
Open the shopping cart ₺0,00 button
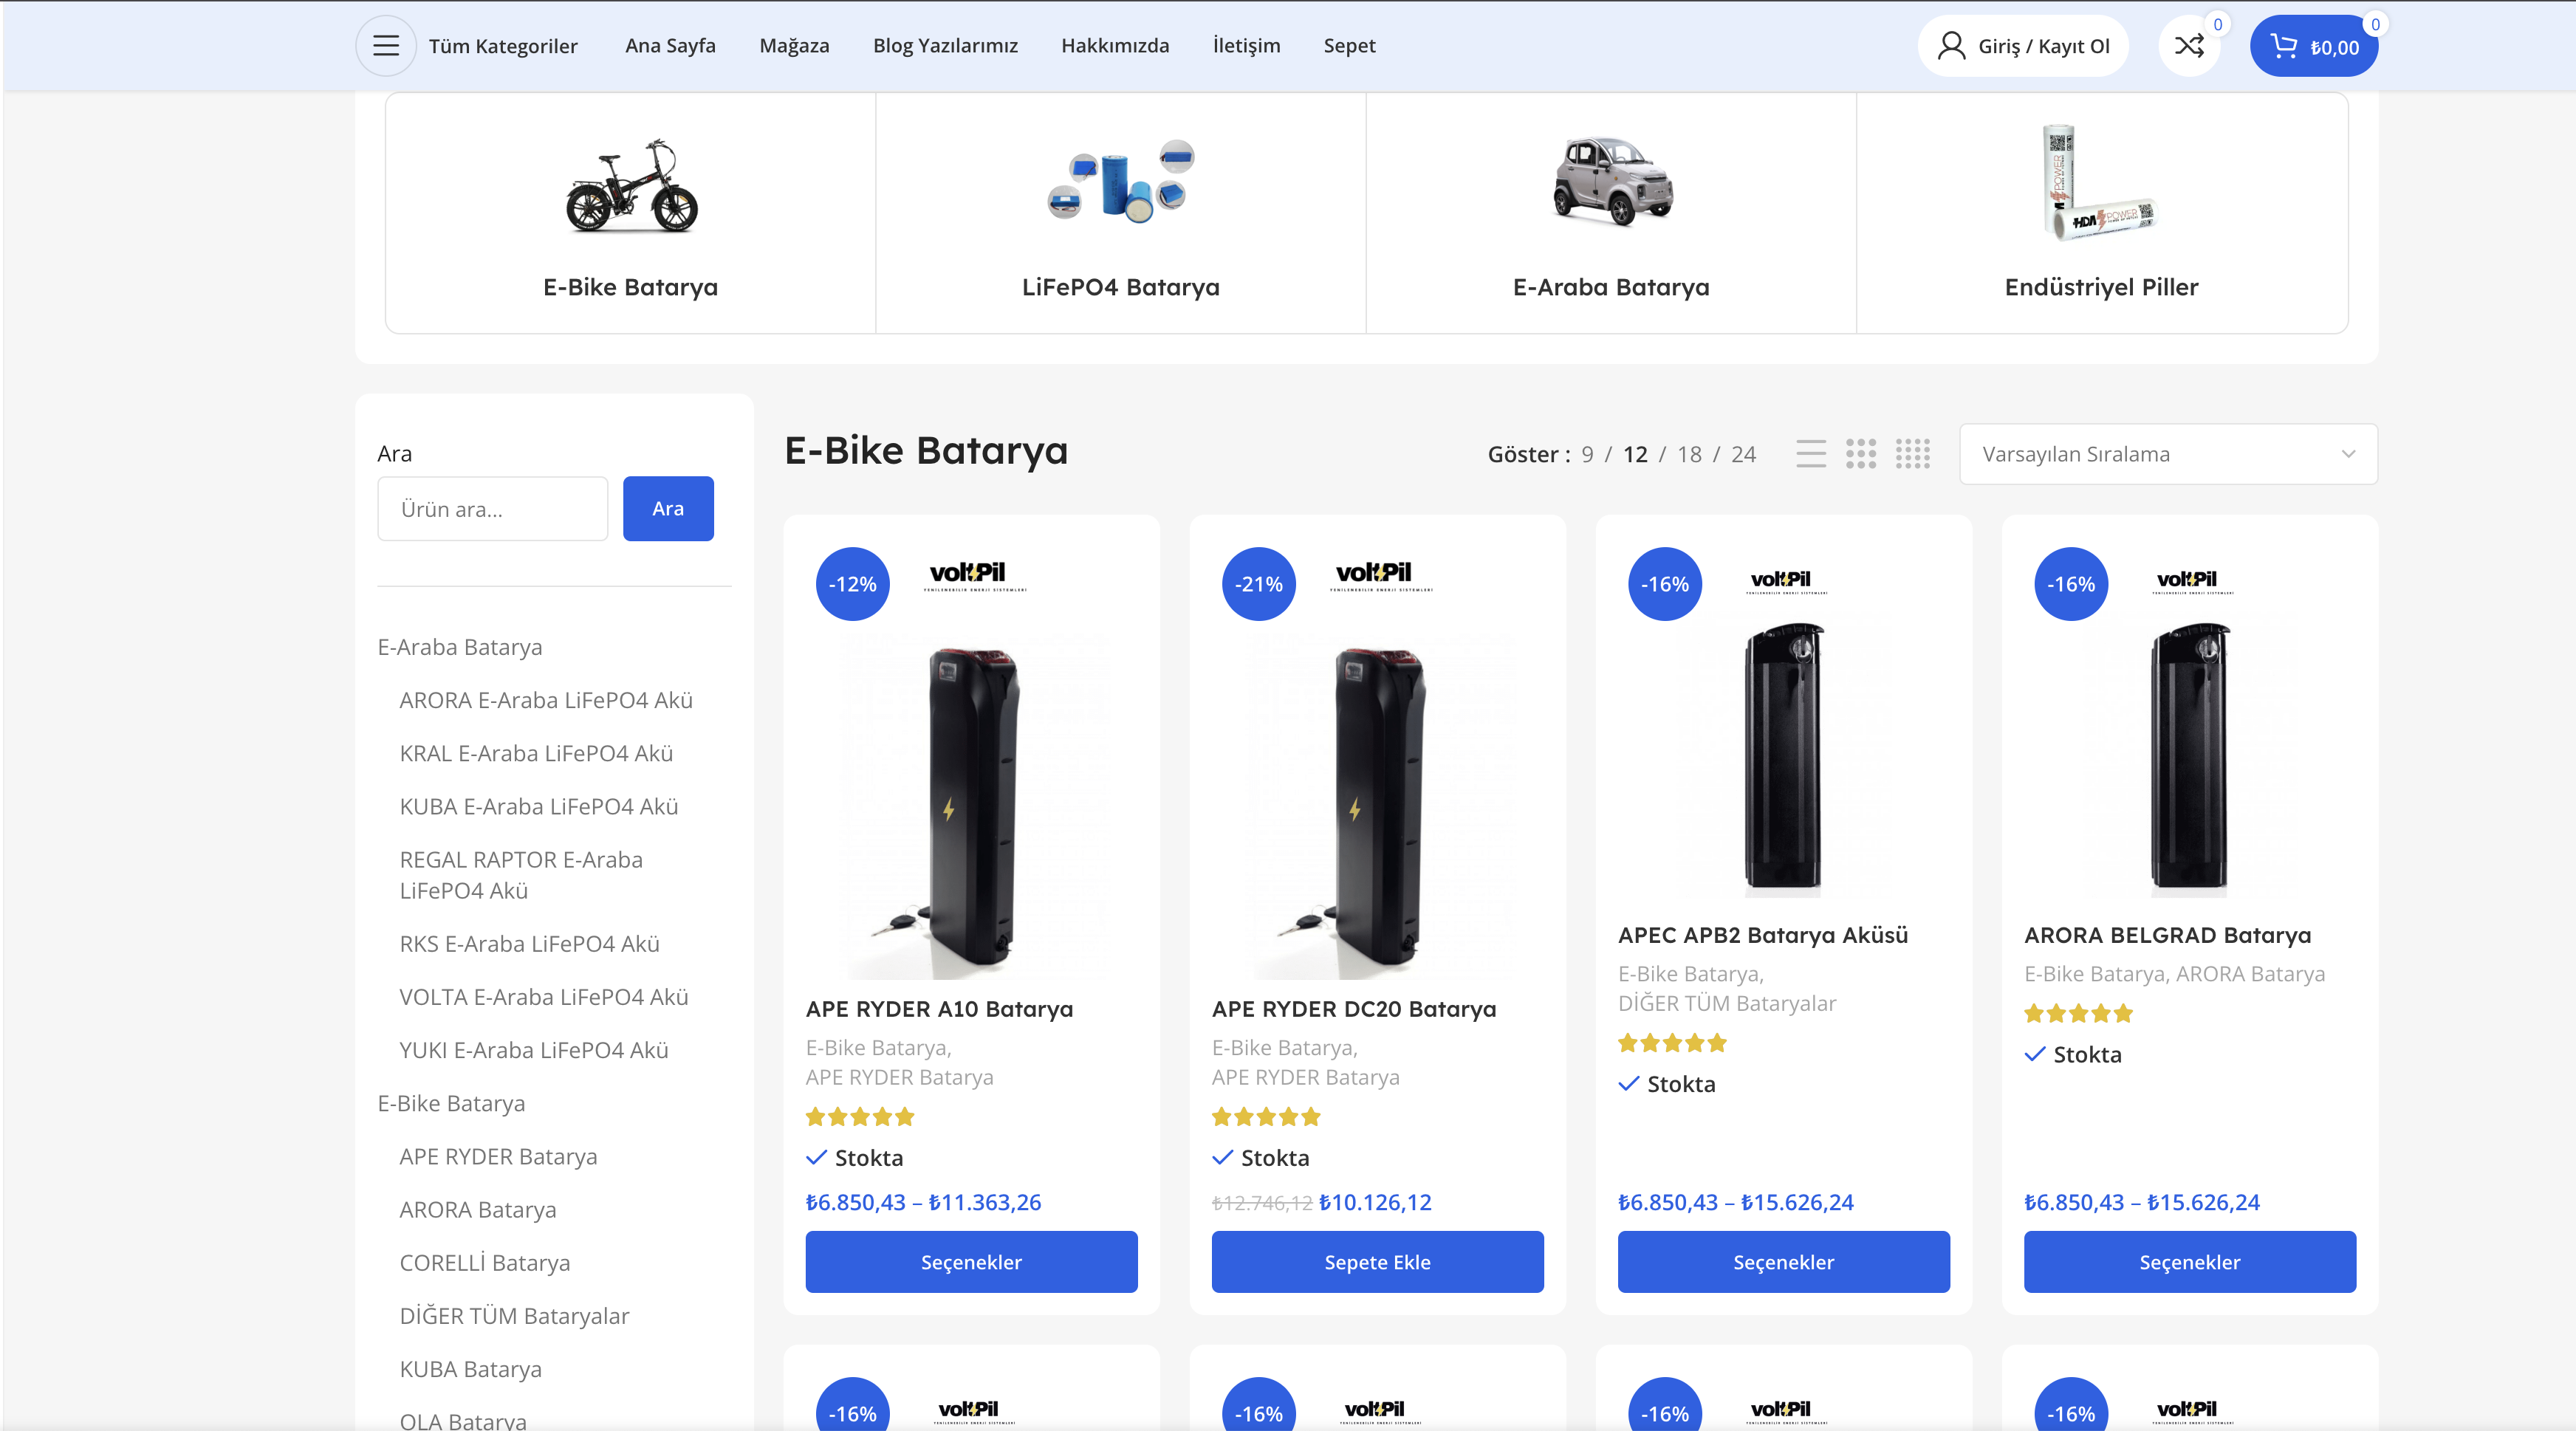point(2314,46)
